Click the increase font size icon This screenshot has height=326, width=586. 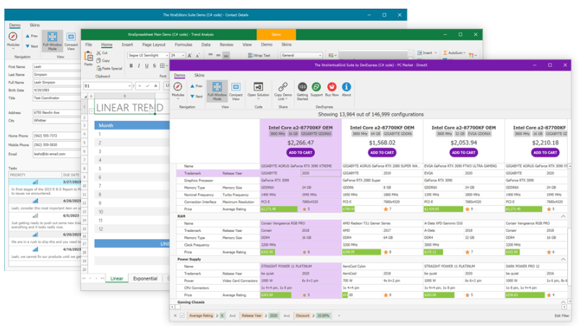(x=190, y=56)
